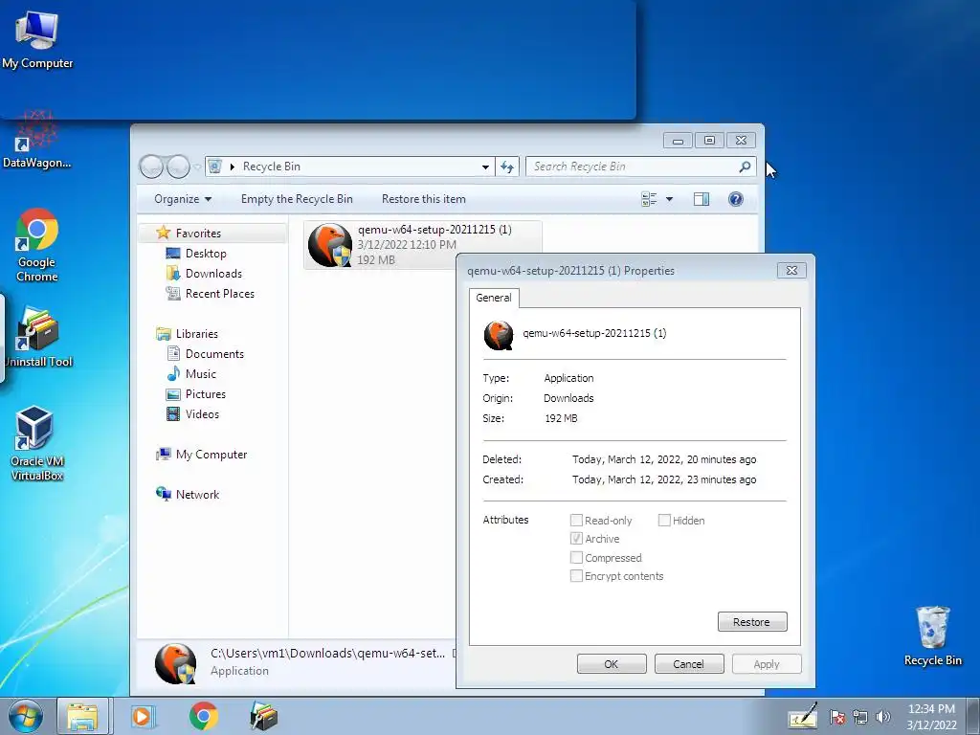The image size is (980, 735).
Task: Click the search magnifier in Recycle Bin
Action: [745, 167]
